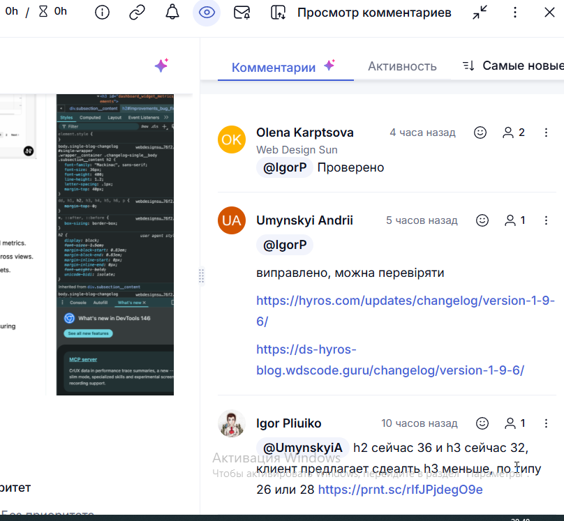Copy task link via chain icon
Image resolution: width=564 pixels, height=521 pixels.
point(137,13)
